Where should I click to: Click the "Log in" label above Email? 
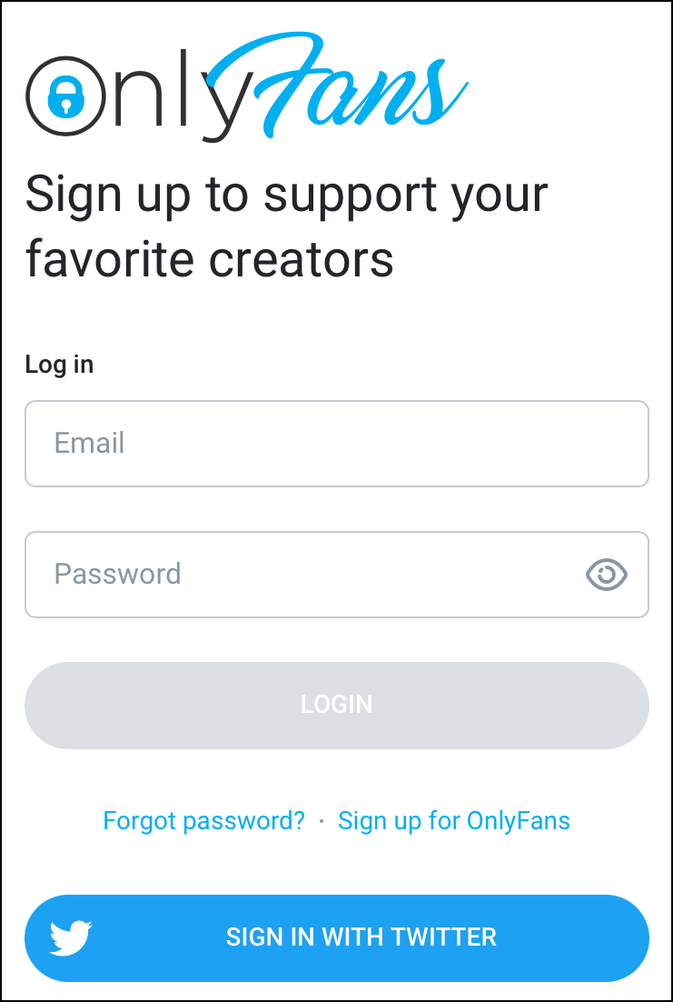[x=59, y=365]
